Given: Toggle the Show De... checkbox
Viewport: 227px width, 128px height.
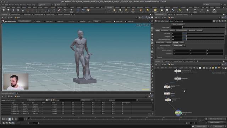Looking at the screenshot, I should [56, 21].
